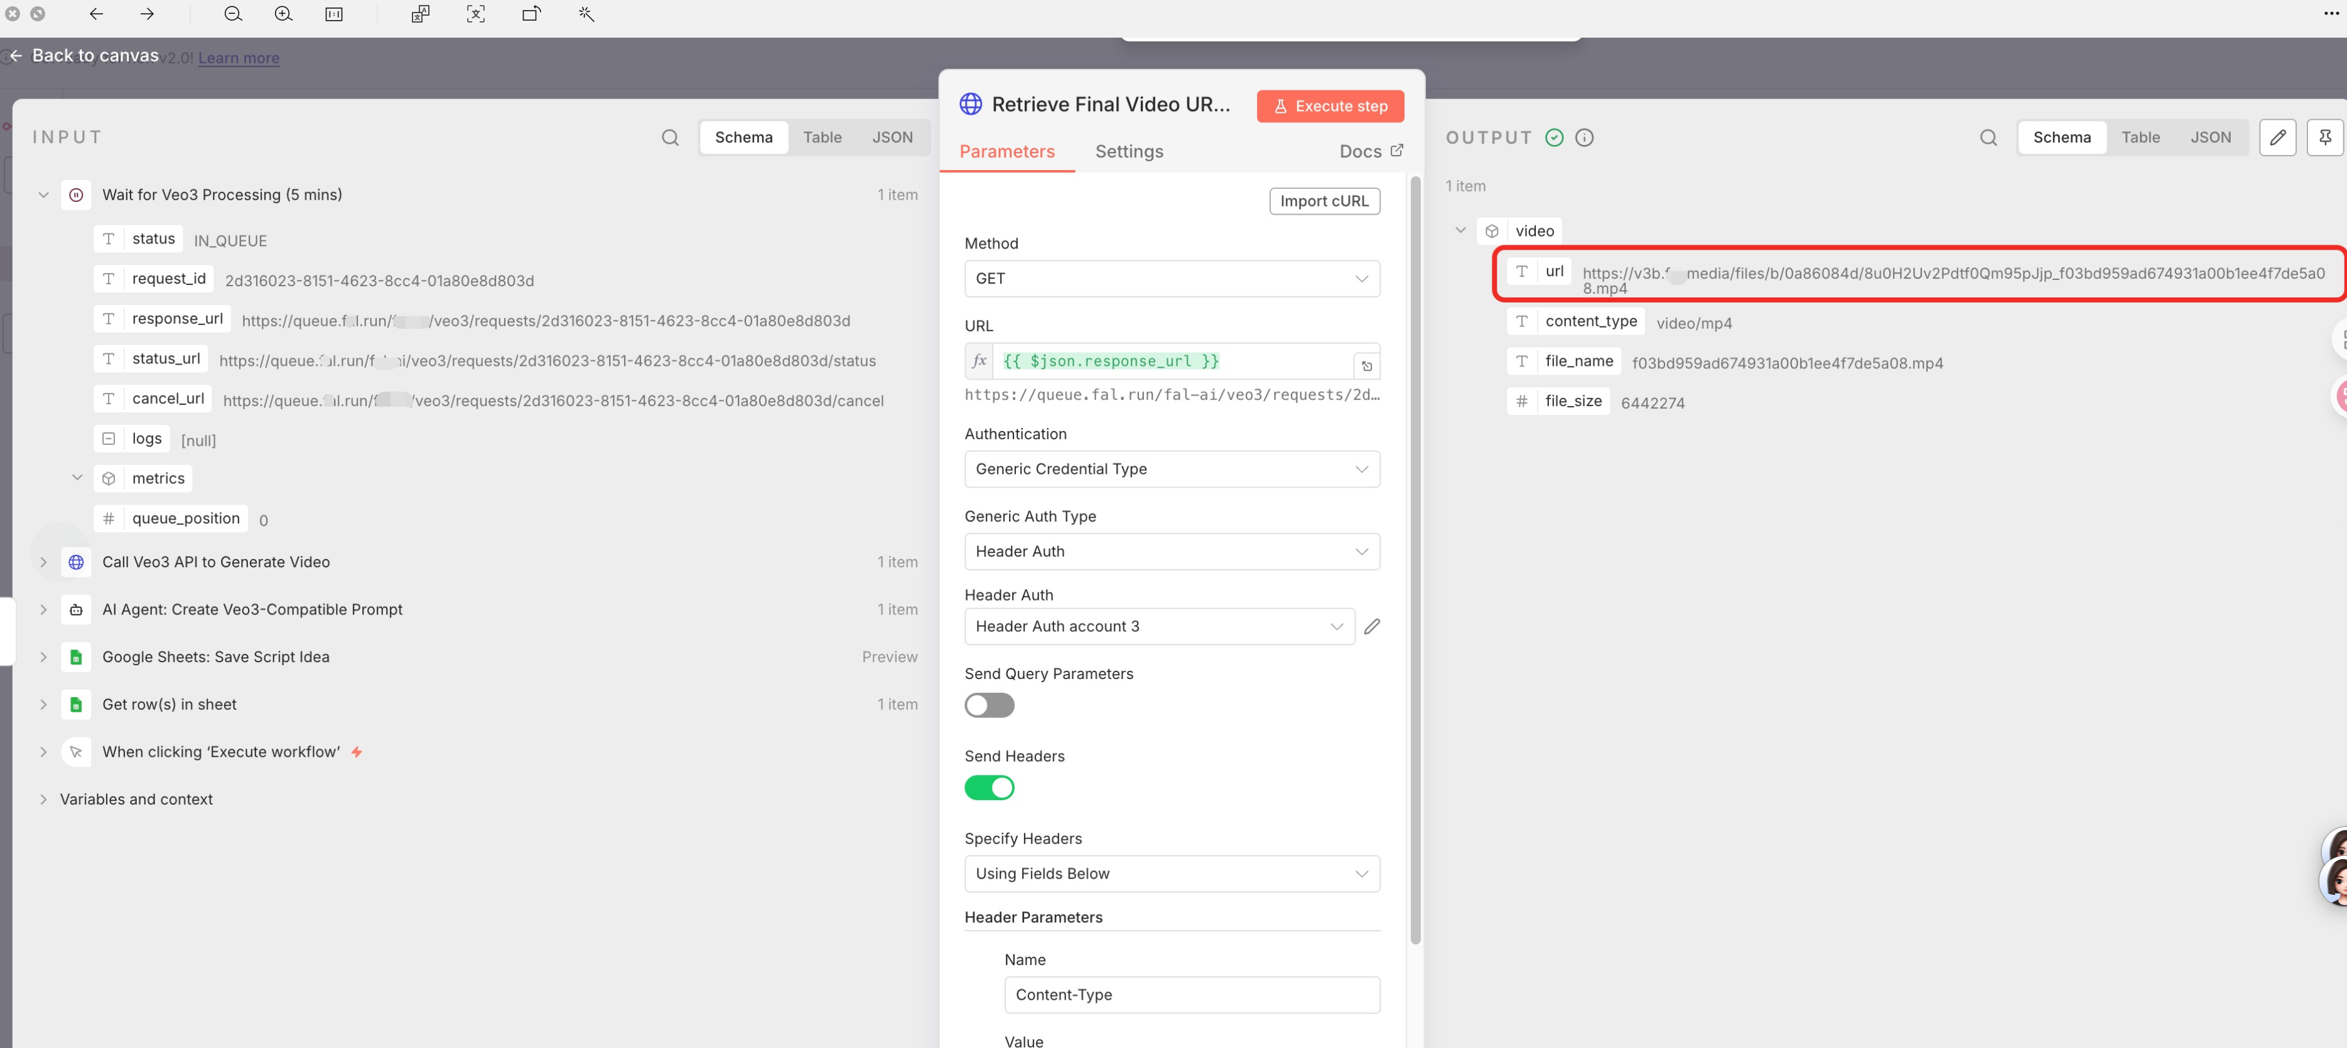Pin the output data
2347x1048 pixels.
2324,137
